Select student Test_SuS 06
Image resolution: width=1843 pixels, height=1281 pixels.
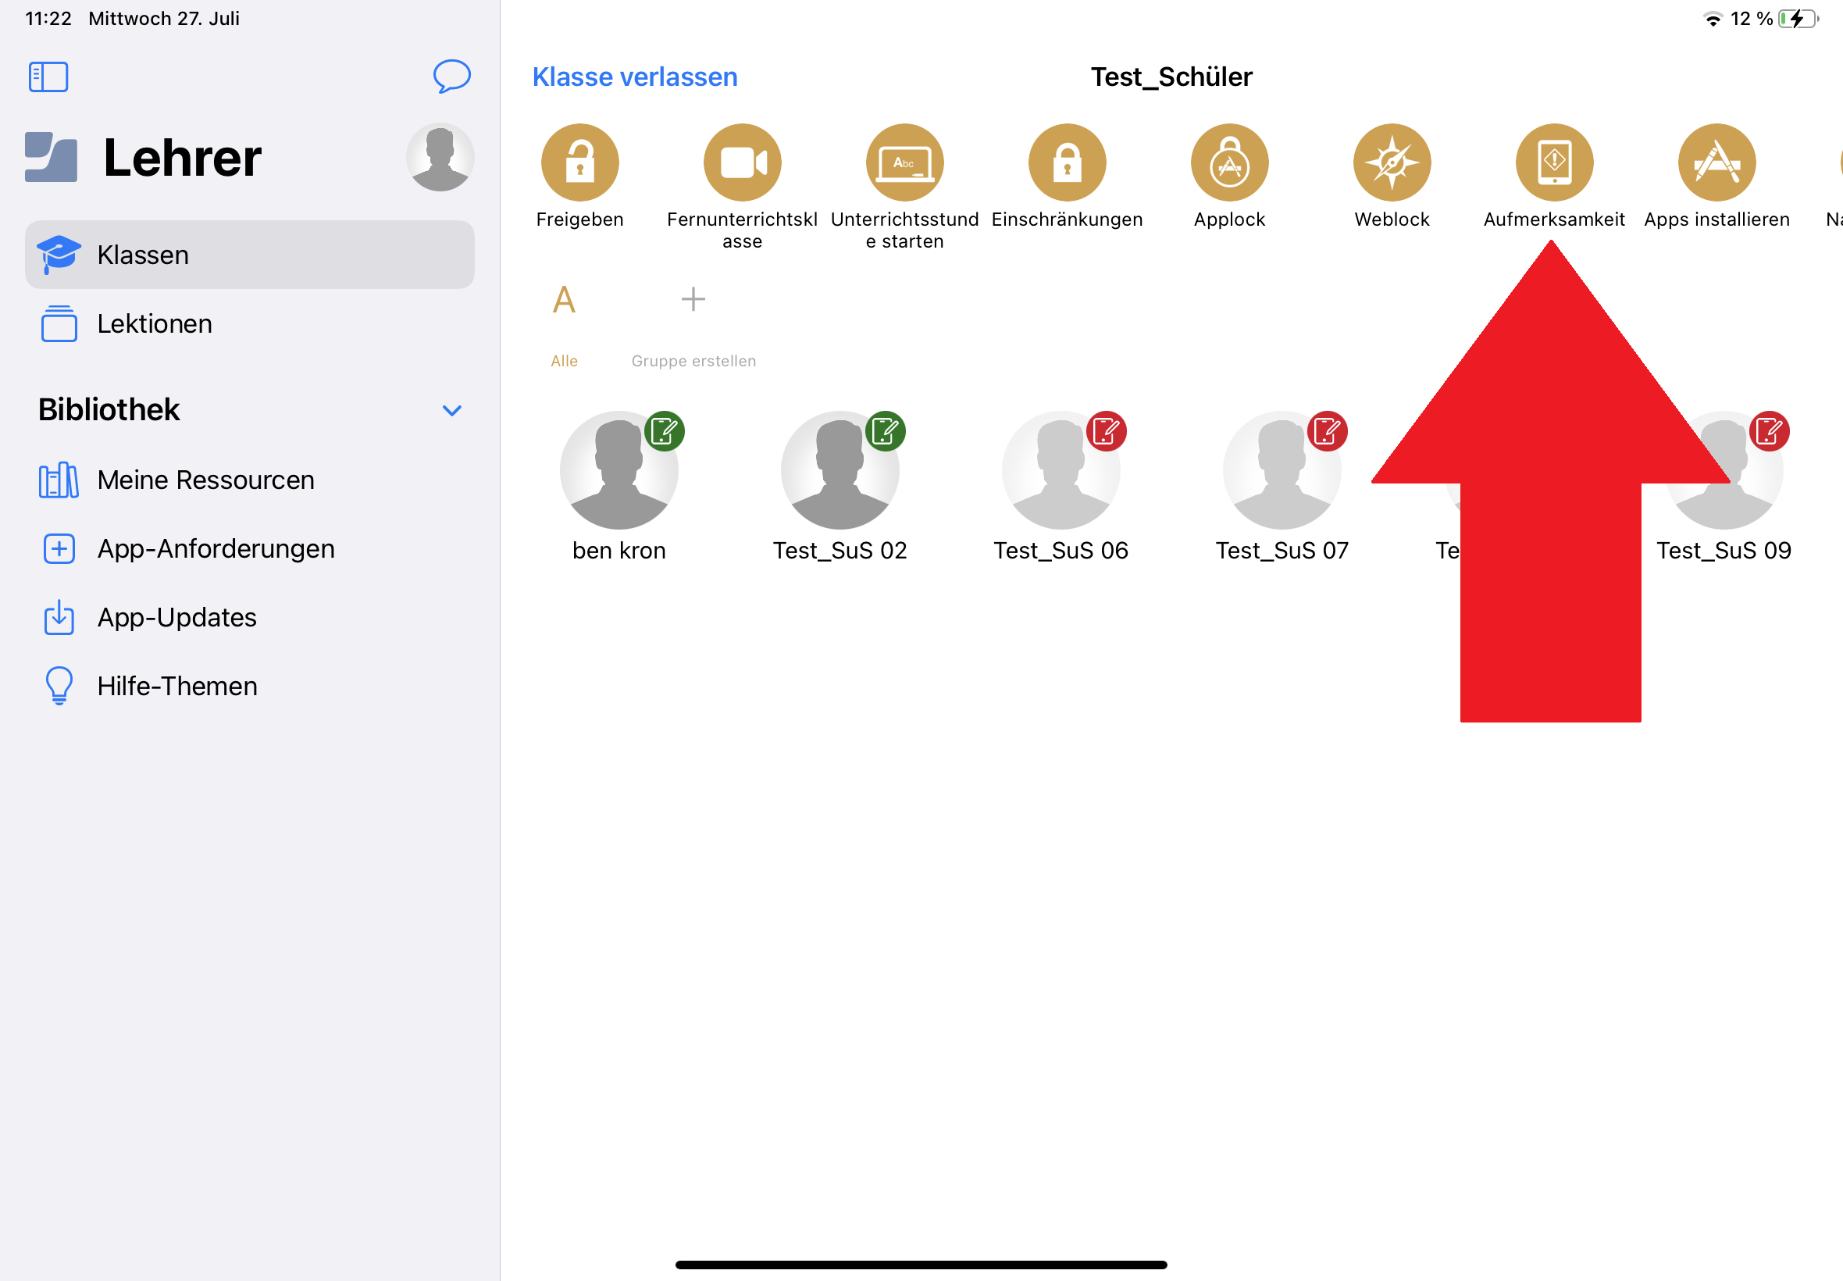[1061, 487]
